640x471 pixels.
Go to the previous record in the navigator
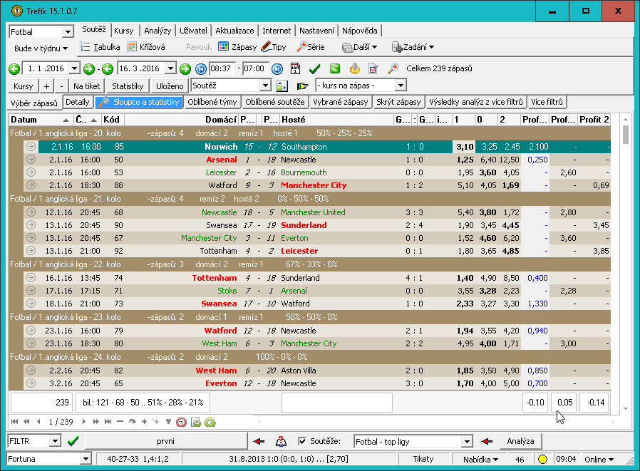(38, 422)
